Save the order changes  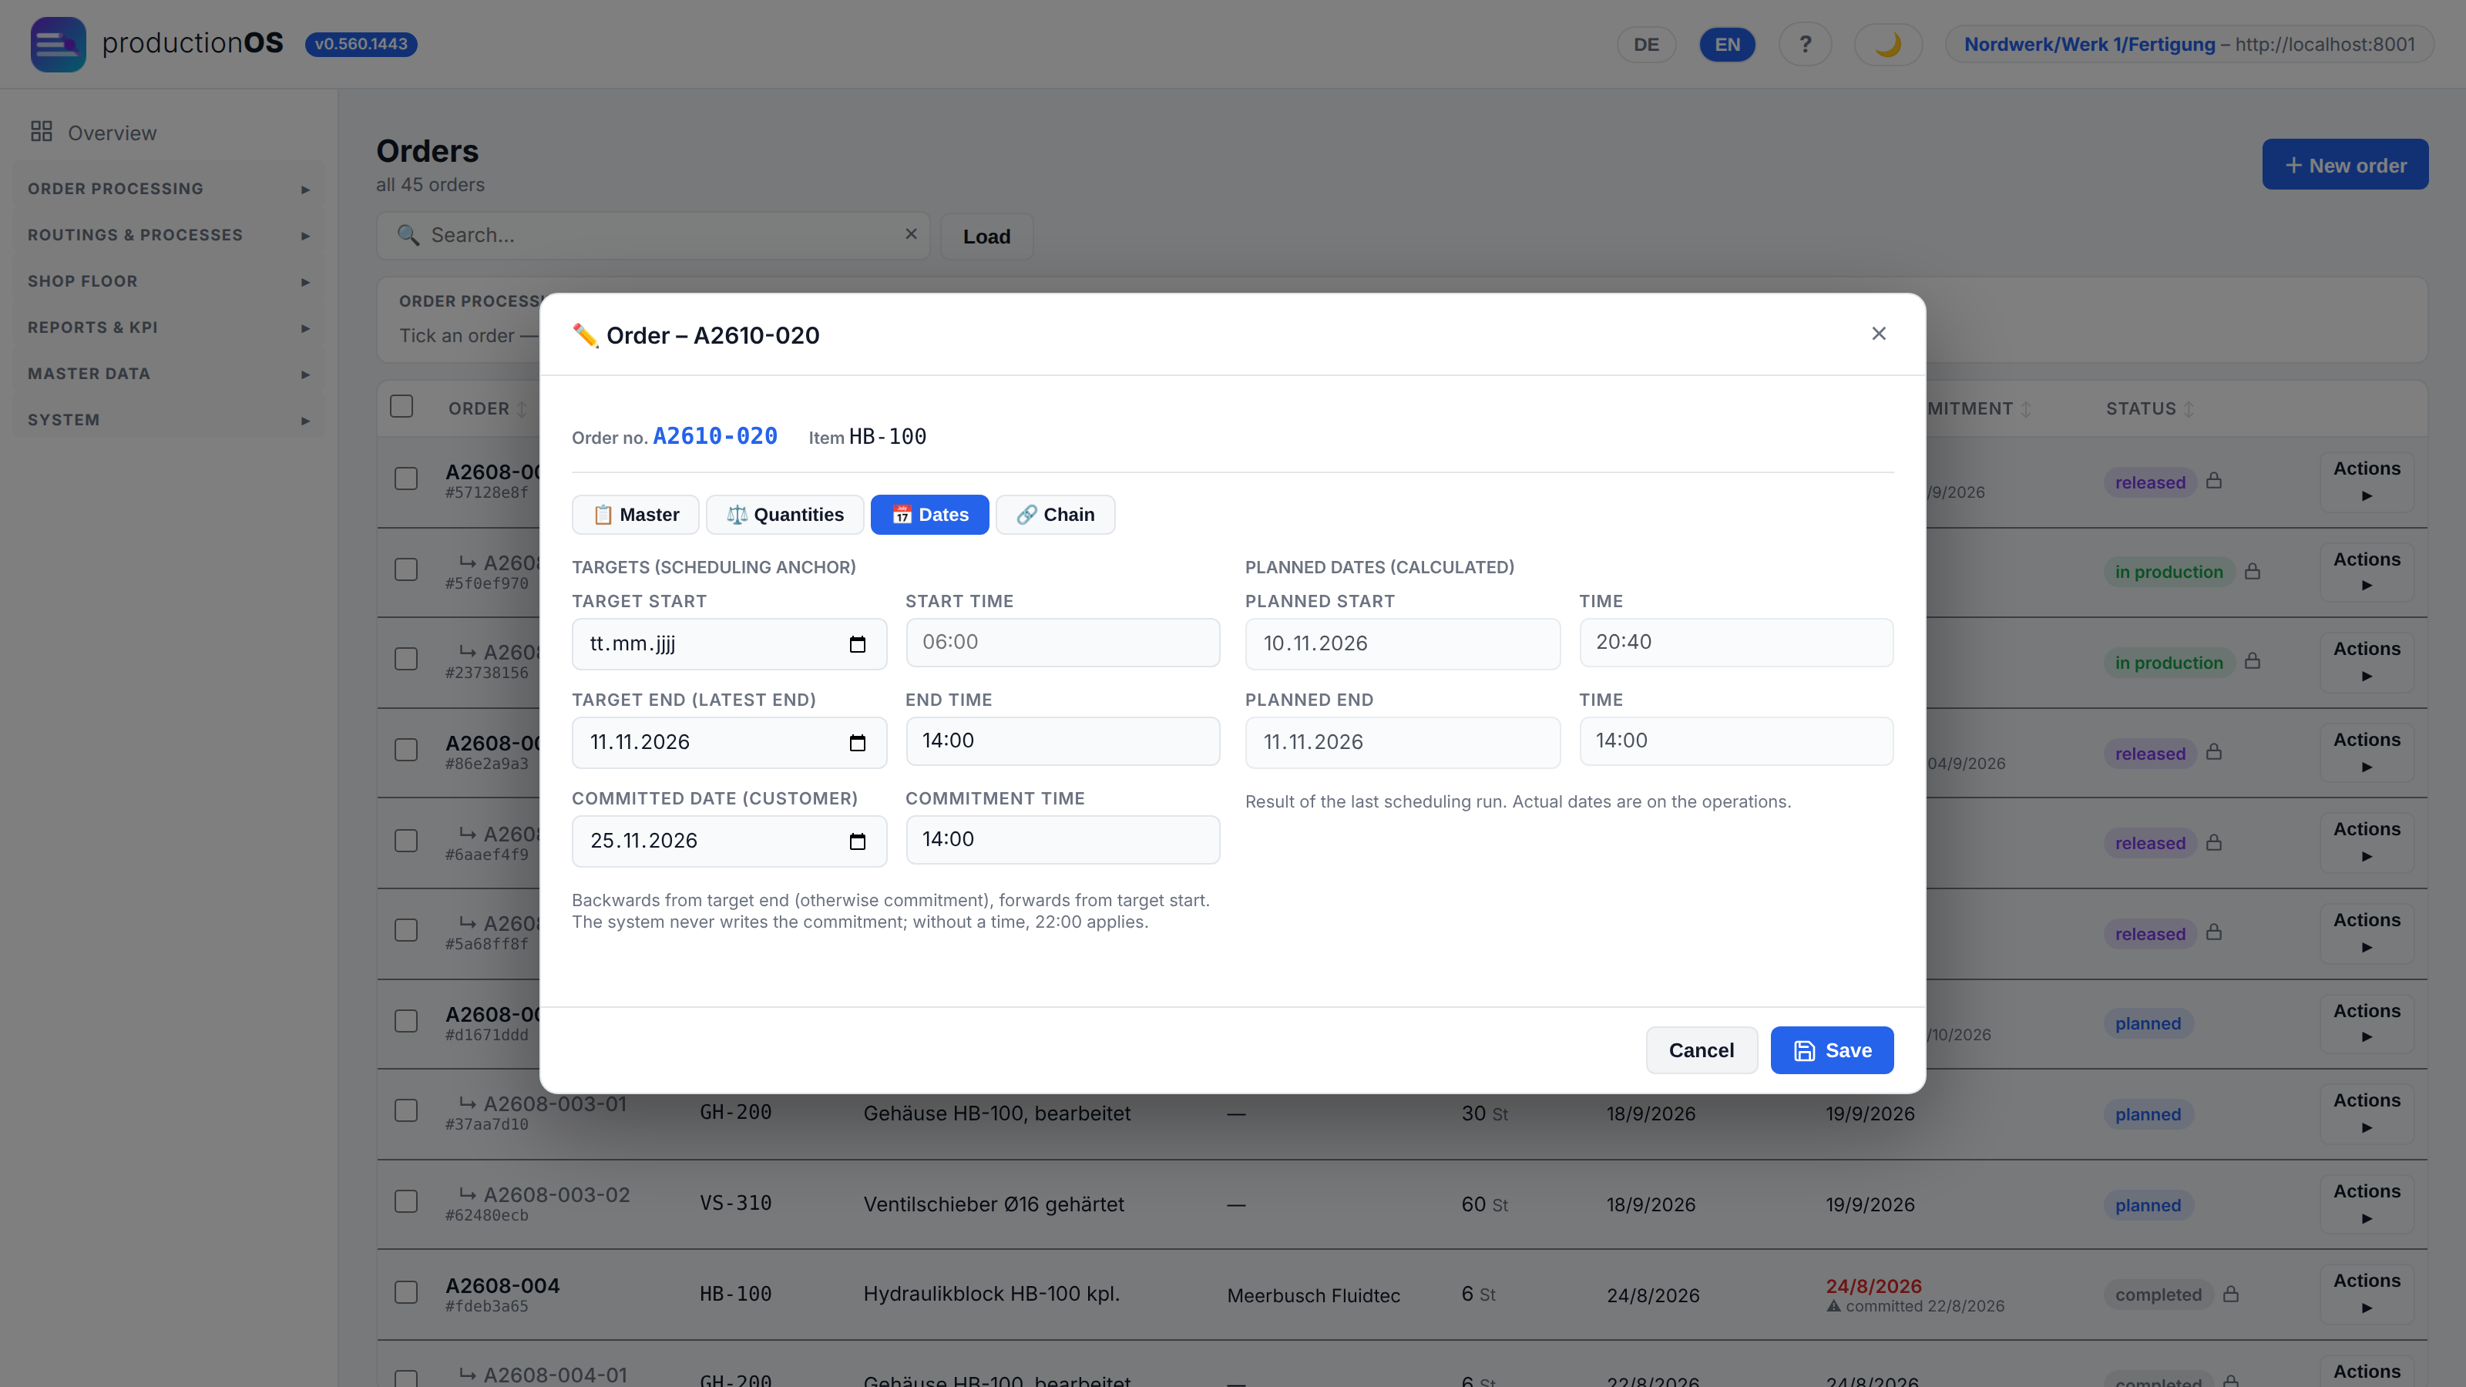point(1831,1050)
